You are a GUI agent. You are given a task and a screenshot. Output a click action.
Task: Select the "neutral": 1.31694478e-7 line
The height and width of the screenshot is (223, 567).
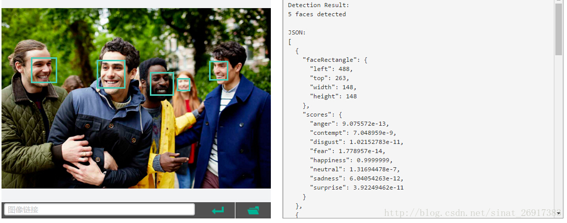(x=355, y=169)
